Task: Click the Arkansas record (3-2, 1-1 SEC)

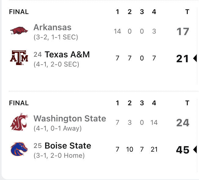Action: (56, 37)
